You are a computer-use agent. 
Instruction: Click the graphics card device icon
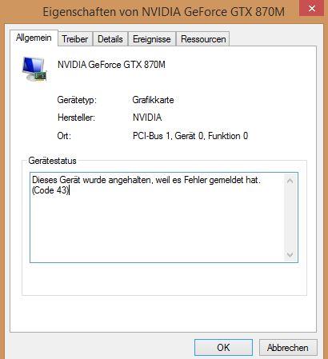point(34,69)
